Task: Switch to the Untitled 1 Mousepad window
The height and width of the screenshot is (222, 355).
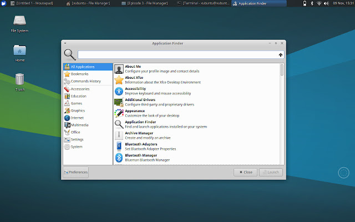Action: tap(32, 3)
